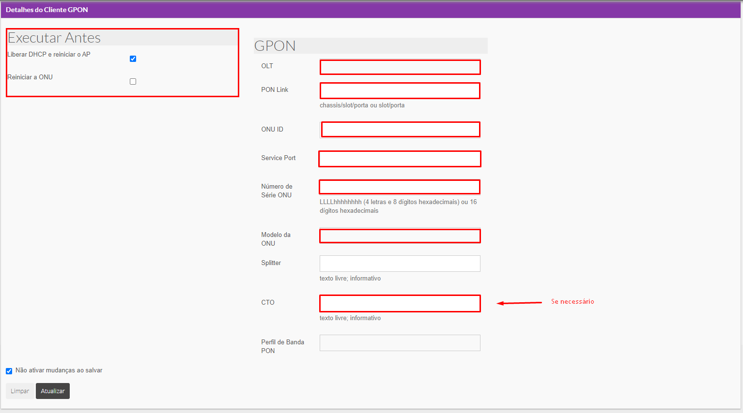Focus the Splitter text field
Image resolution: width=743 pixels, height=413 pixels.
coord(400,264)
